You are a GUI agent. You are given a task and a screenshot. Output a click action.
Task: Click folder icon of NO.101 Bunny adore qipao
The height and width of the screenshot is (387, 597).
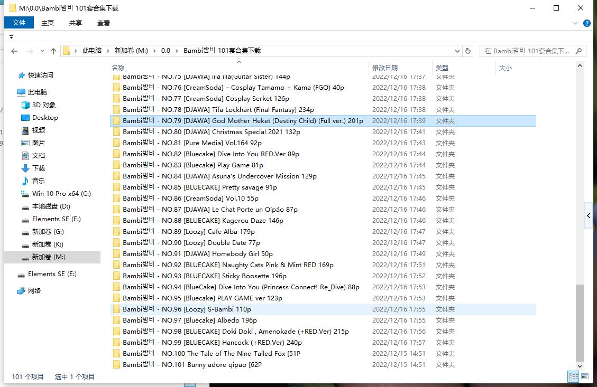[116, 365]
